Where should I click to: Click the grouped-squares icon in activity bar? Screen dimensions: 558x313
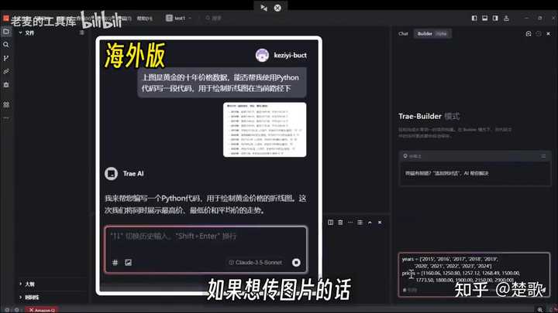(6, 104)
